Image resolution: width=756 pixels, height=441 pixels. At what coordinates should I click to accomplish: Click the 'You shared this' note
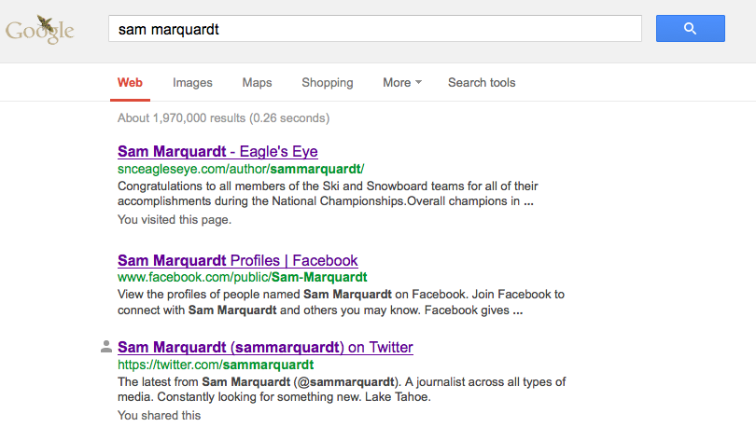[159, 416]
